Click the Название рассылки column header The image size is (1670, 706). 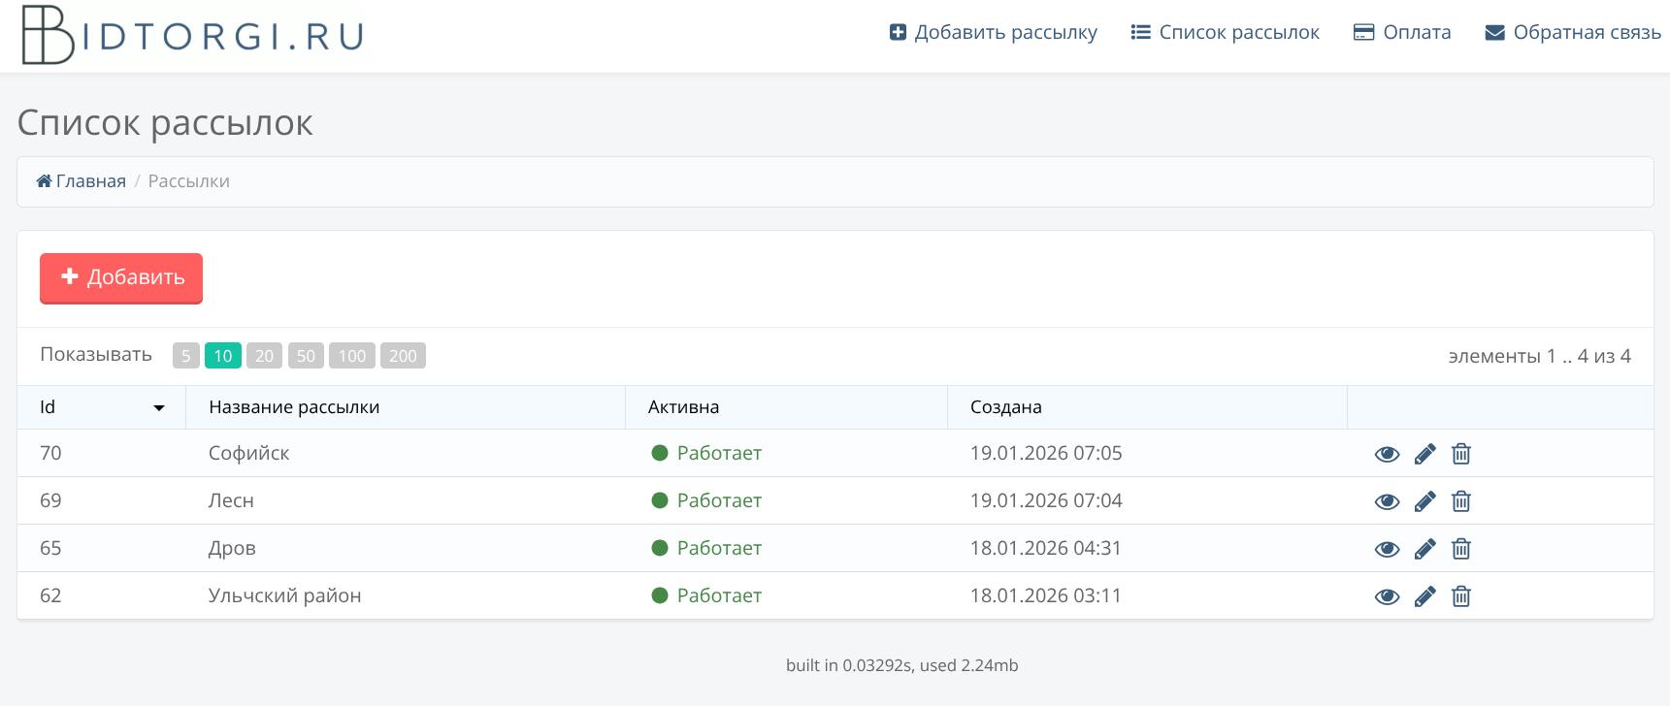[x=294, y=407]
